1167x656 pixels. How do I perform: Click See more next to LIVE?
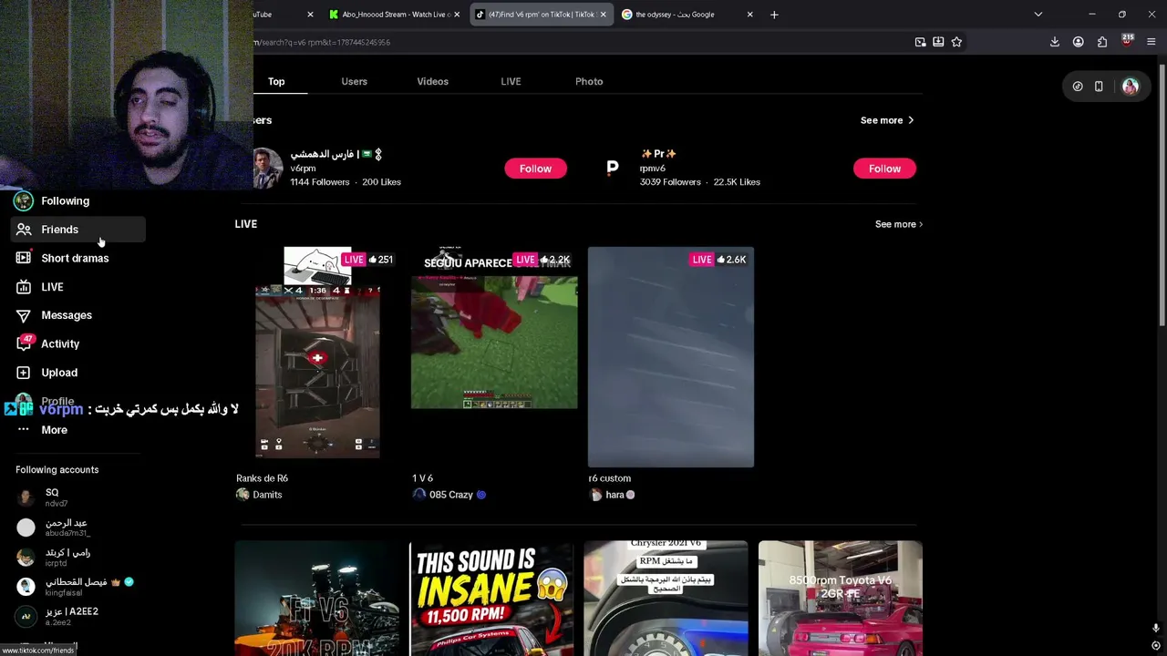pyautogui.click(x=898, y=224)
